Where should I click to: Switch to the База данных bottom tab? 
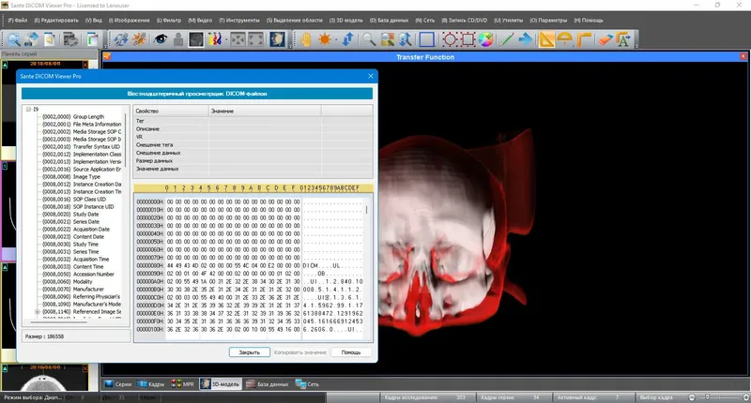coord(268,384)
